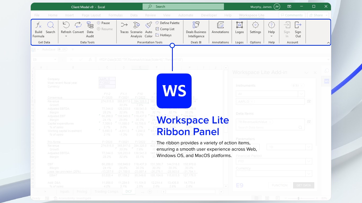Screen dimensions: 362x203
Task: Switch to the Developer tab
Action: coord(209,15)
